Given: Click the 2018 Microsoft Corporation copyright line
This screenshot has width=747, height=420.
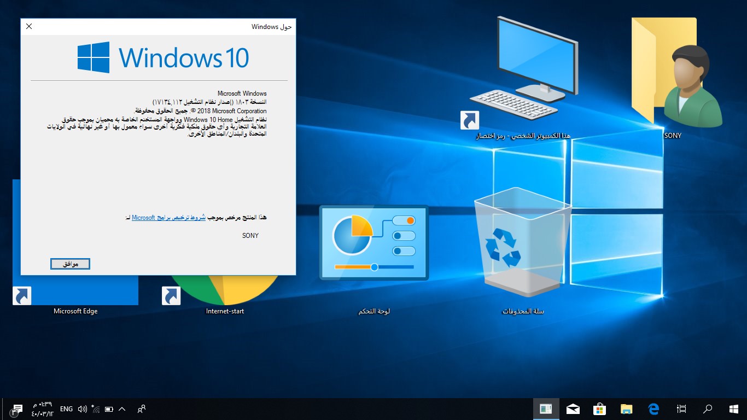Looking at the screenshot, I should 200,111.
